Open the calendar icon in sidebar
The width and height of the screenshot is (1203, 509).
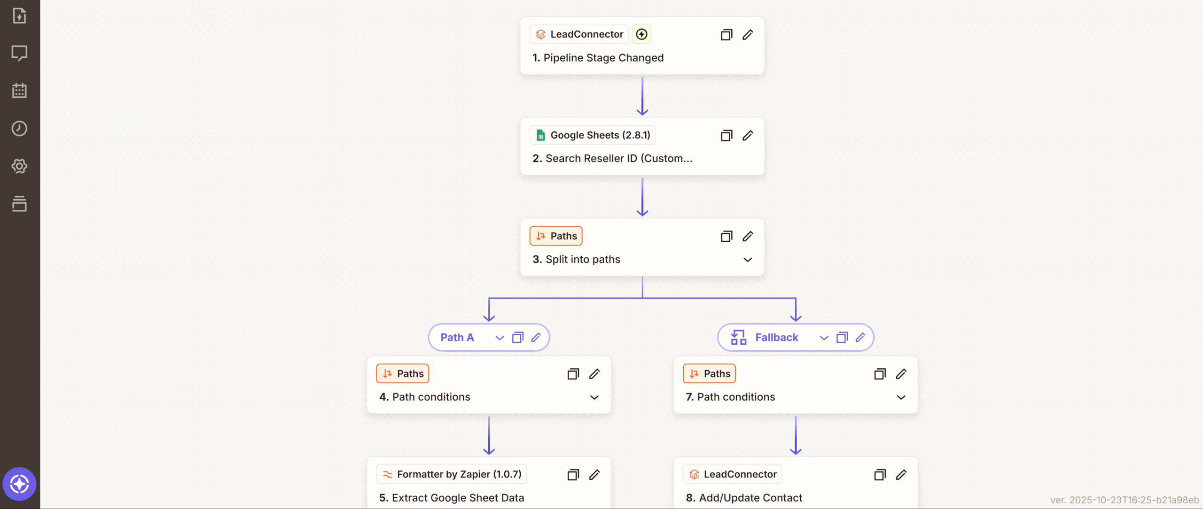tap(19, 91)
